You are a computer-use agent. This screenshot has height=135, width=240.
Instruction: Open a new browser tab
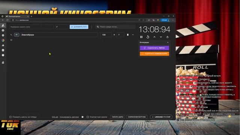coord(31,16)
